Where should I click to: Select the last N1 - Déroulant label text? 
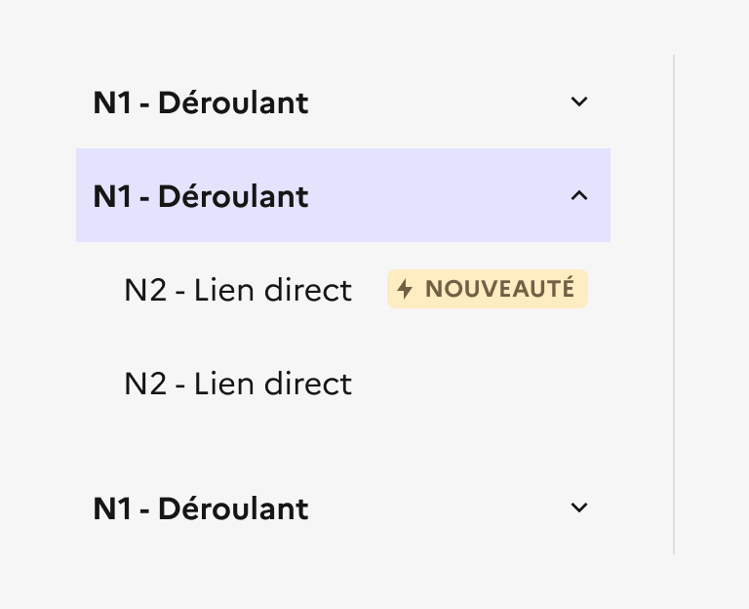[201, 508]
